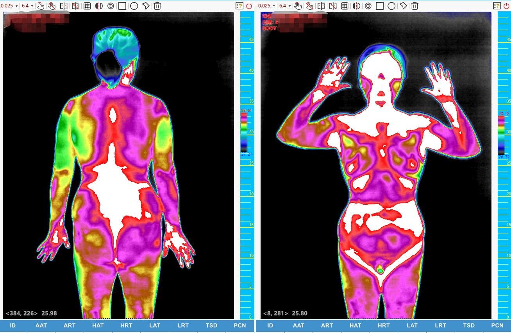Viewport: 511px width, 333px height.
Task: Select the ART tab in left panel
Action: tap(70, 326)
